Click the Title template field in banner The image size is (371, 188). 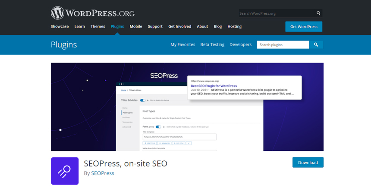[x=179, y=137]
